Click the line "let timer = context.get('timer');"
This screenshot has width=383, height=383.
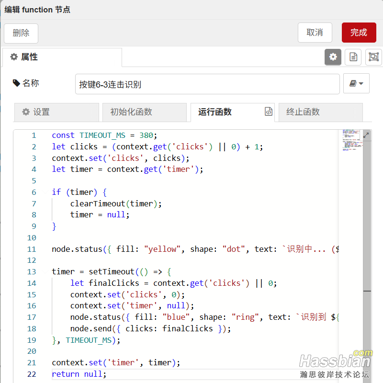click(x=127, y=169)
